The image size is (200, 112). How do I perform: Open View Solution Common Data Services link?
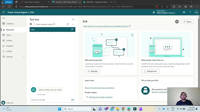pyautogui.click(x=106, y=26)
